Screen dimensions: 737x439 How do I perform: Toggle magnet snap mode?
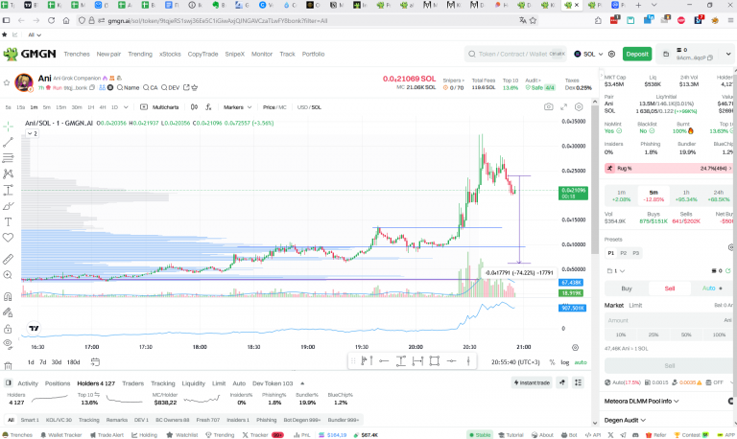(x=8, y=296)
